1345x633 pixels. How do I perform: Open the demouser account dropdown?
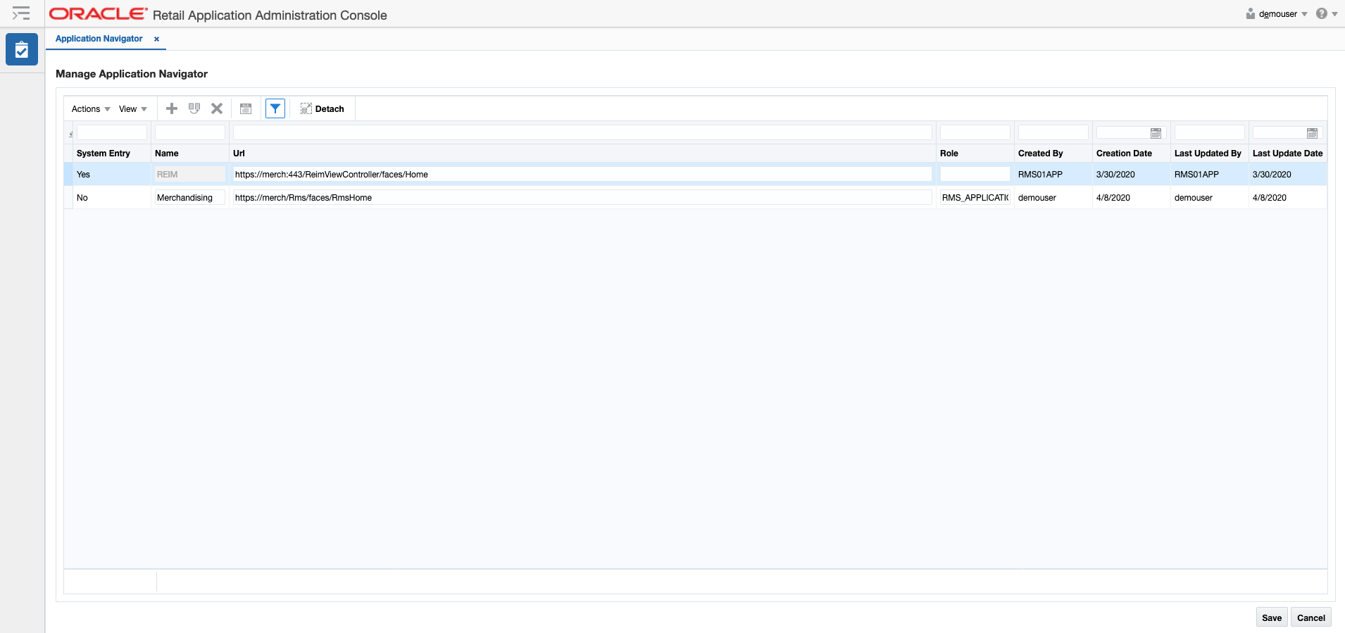(x=1283, y=14)
